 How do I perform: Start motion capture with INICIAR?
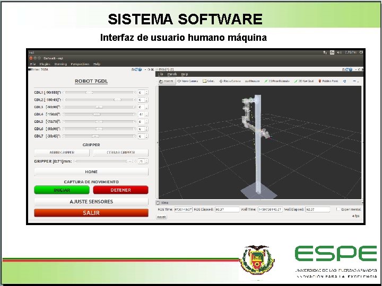click(x=62, y=190)
